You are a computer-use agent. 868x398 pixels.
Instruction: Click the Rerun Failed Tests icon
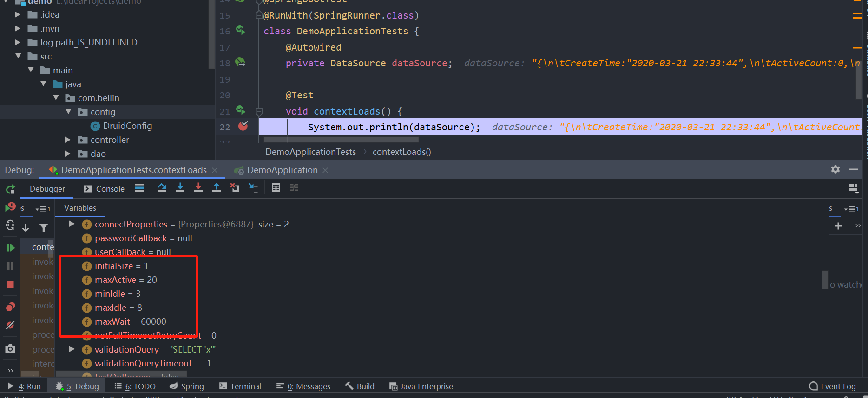coord(10,207)
